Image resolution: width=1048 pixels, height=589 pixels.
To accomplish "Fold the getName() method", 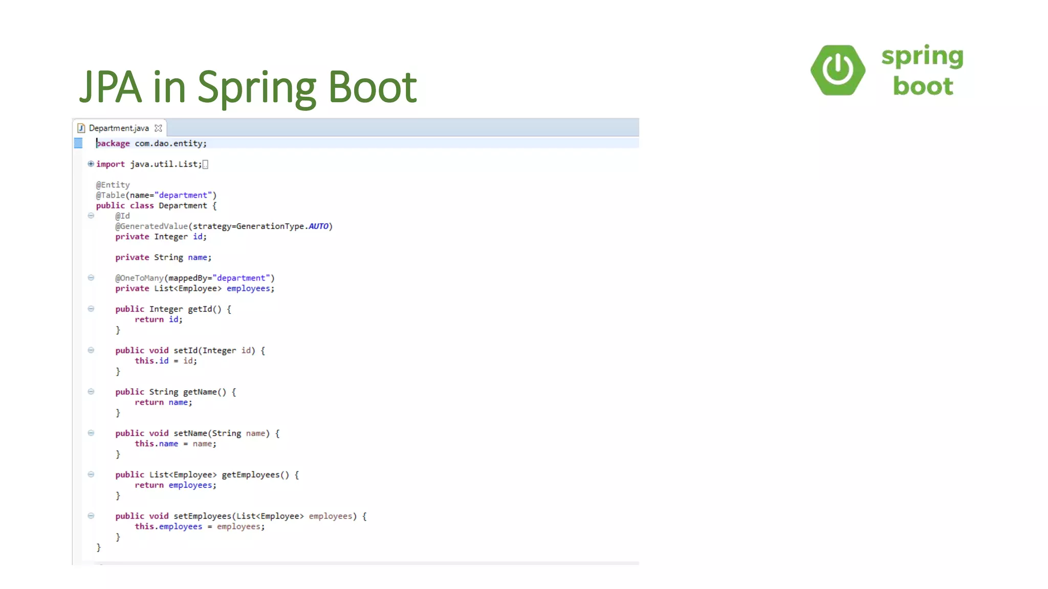I will click(x=91, y=392).
